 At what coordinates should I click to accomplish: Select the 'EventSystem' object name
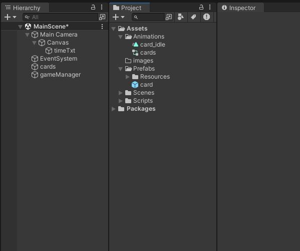click(x=59, y=59)
